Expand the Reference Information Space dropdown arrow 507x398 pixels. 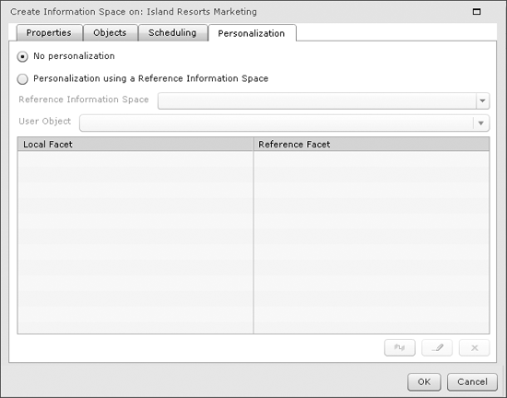(x=482, y=100)
